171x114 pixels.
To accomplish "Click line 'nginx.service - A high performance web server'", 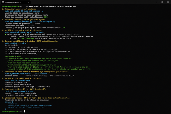I will 43,34.
